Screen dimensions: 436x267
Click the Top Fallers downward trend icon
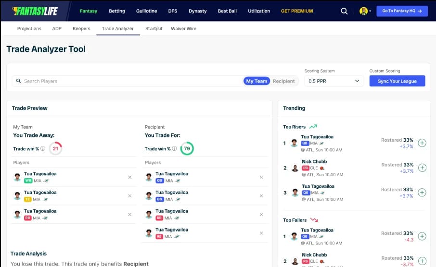click(x=314, y=220)
